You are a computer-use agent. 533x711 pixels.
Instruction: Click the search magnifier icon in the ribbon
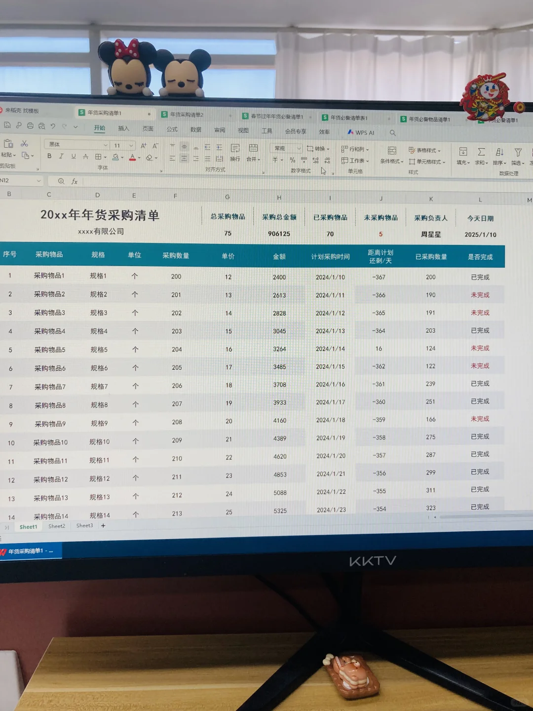click(392, 132)
